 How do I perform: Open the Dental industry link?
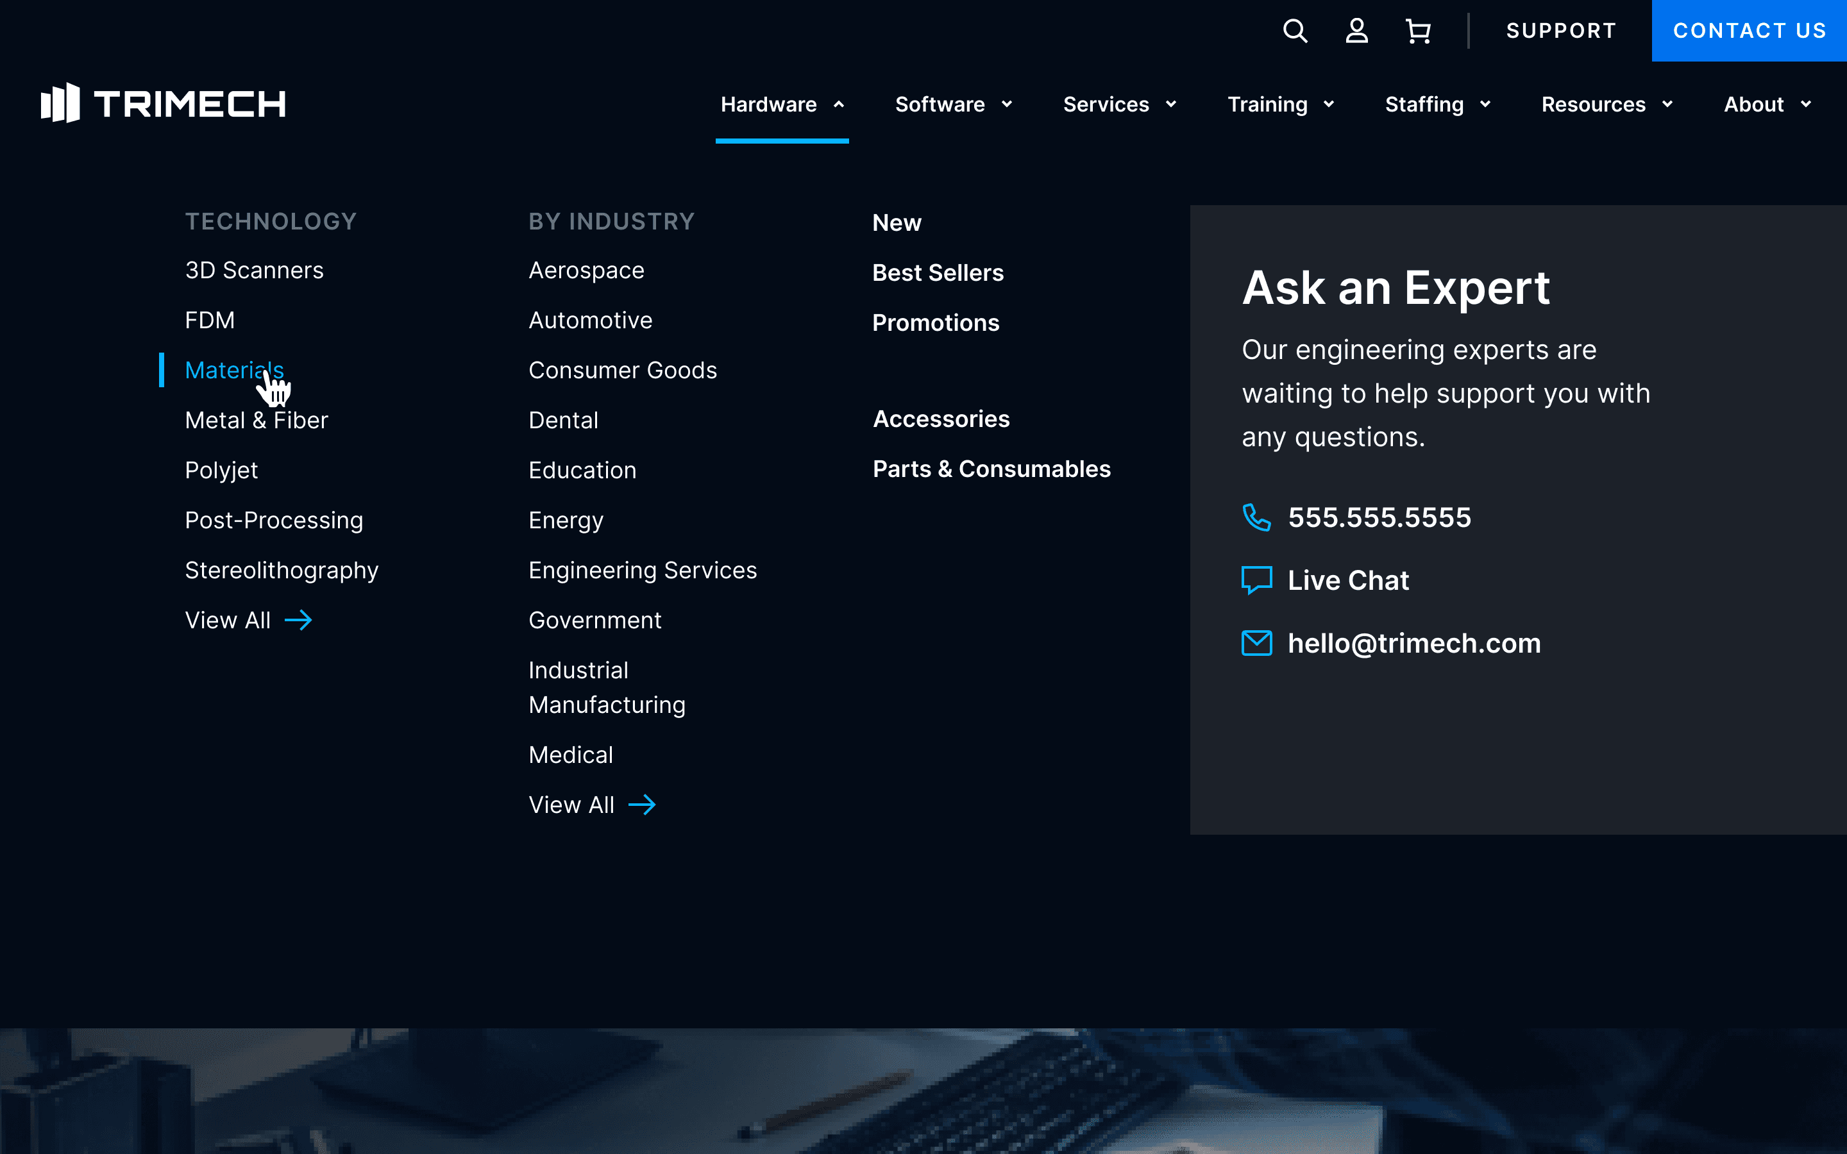pos(563,421)
